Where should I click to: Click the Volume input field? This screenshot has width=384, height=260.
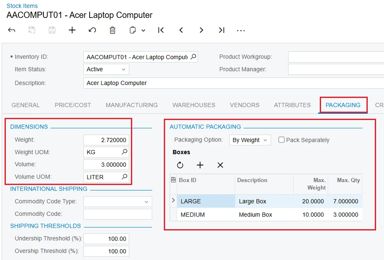(106, 165)
